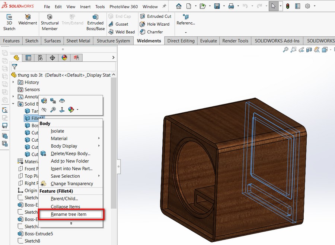Open the Options gear dropdown arrow
Image resolution: width=335 pixels, height=245 pixels.
pyautogui.click(x=315, y=6)
